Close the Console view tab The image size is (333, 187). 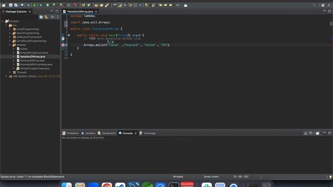135,133
